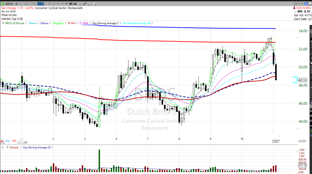Click the 417.1K volume value label

tap(302, 165)
